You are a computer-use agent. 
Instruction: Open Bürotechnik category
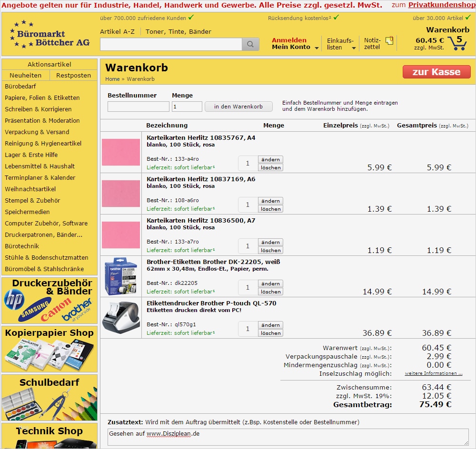pyautogui.click(x=22, y=246)
